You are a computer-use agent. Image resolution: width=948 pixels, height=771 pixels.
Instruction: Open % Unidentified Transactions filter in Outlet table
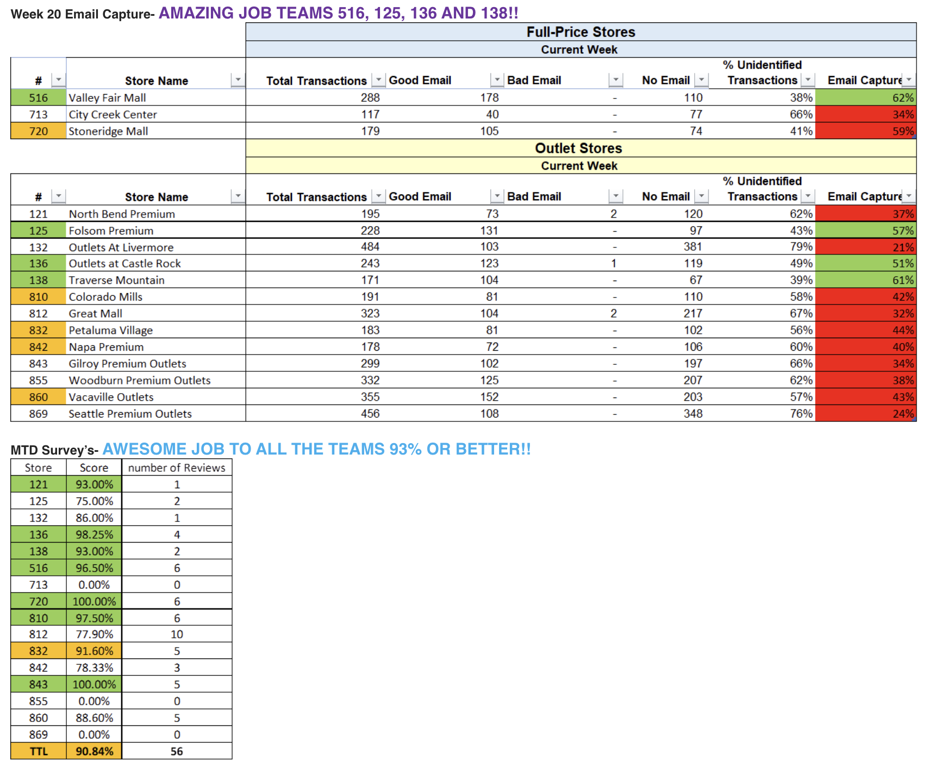tap(808, 196)
